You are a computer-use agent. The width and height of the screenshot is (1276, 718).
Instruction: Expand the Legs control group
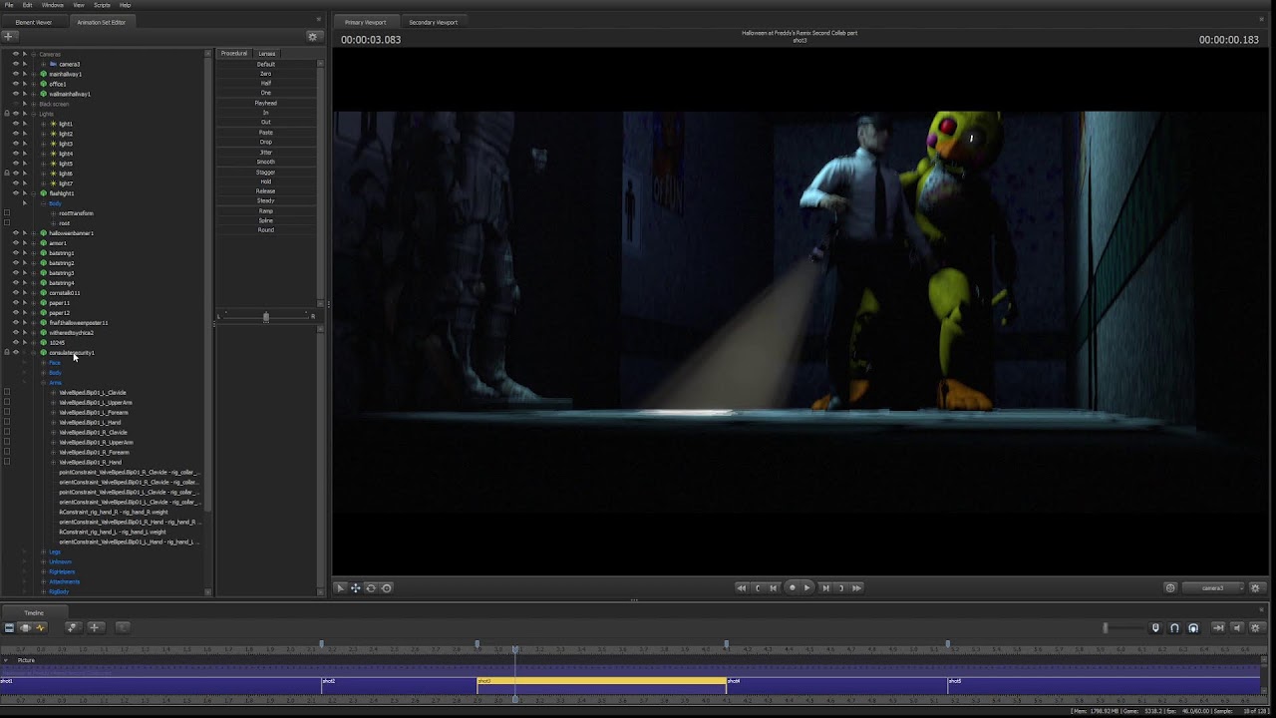(44, 552)
